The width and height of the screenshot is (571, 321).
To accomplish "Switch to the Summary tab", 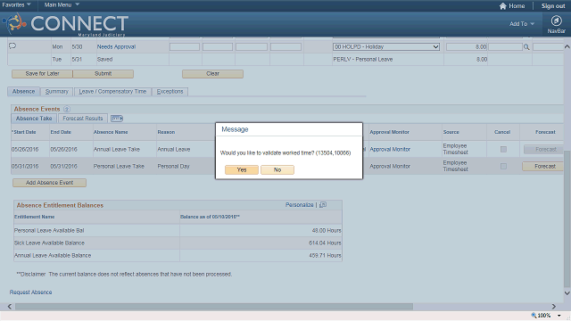I will 57,91.
